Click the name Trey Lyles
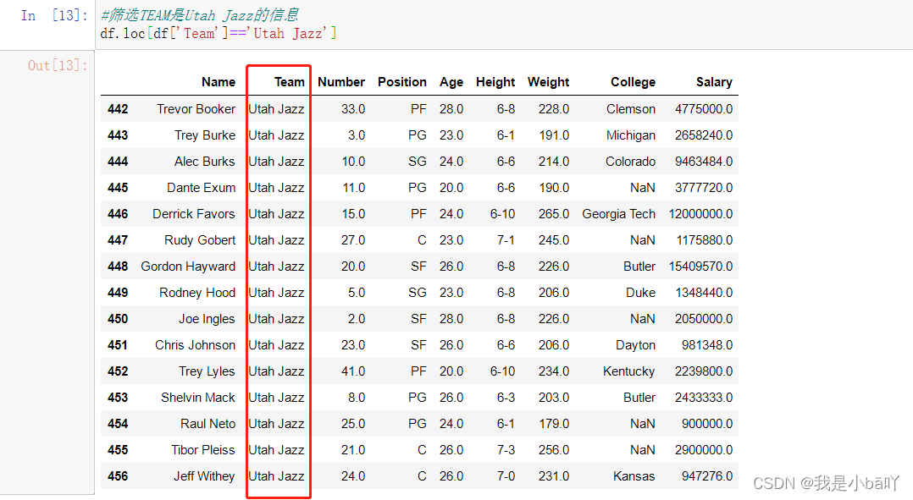 click(207, 371)
